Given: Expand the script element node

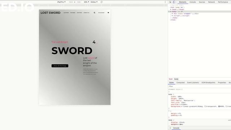Looking at the screenshot, I should point(172,16).
